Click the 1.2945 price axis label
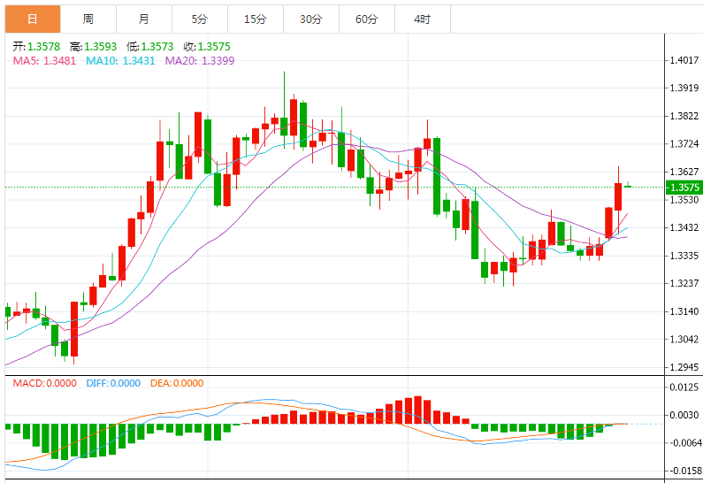The image size is (703, 483). 684,368
